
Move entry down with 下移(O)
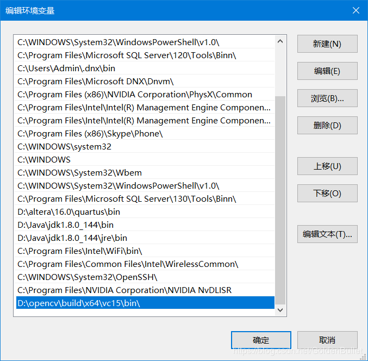click(327, 193)
